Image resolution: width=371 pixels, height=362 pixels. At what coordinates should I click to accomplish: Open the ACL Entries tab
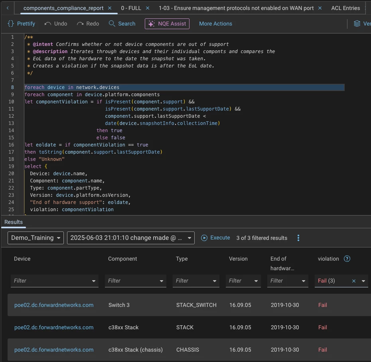pos(345,8)
